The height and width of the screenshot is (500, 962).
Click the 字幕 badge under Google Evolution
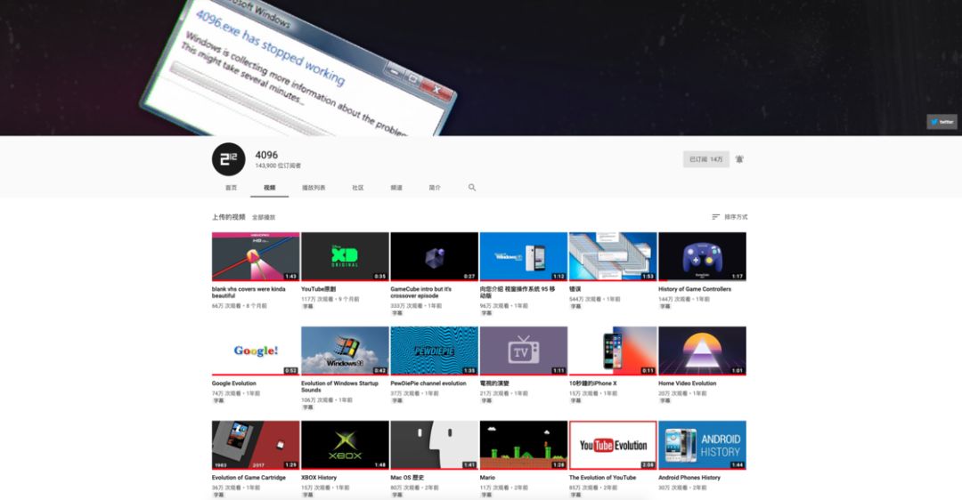click(218, 400)
